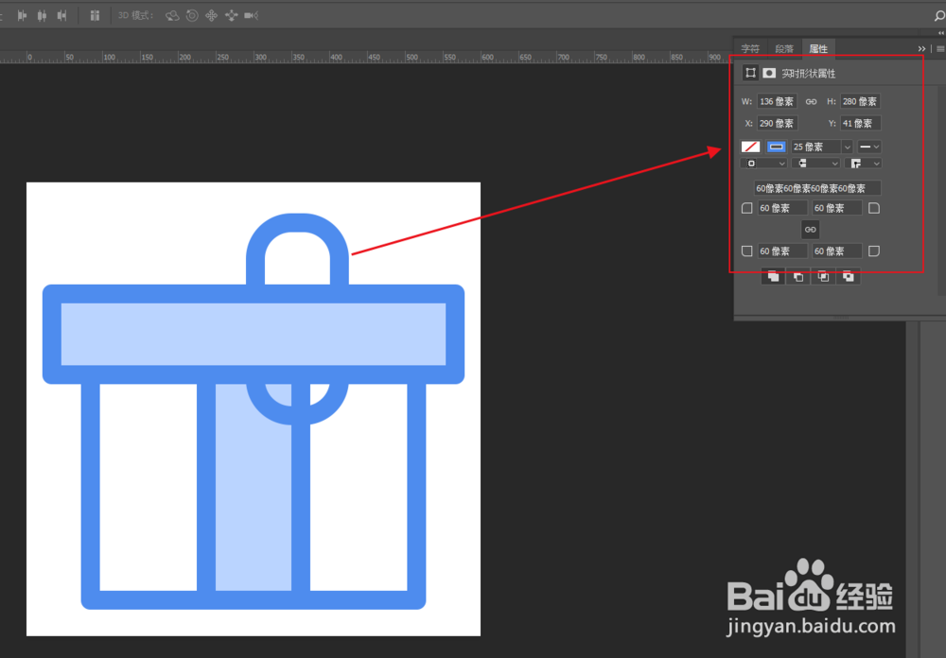Click the intersect shape areas path operation button
946x658 pixels.
823,277
